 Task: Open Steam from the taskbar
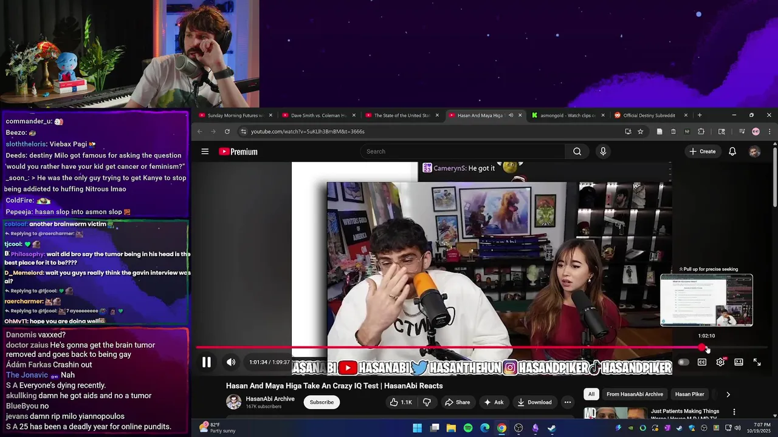551,428
